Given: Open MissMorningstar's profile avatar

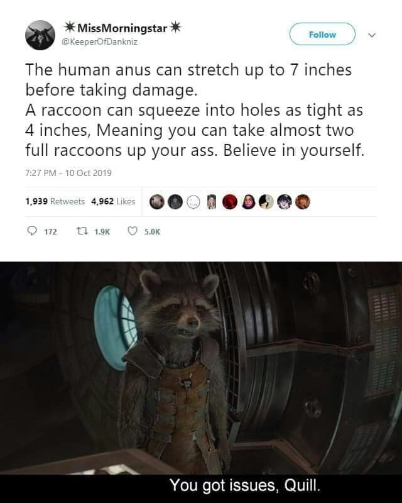Looking at the screenshot, I should point(40,35).
